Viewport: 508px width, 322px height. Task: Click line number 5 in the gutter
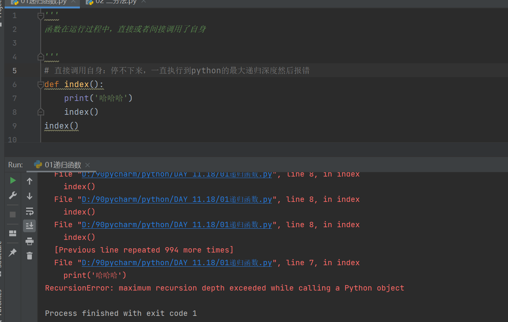(x=14, y=71)
